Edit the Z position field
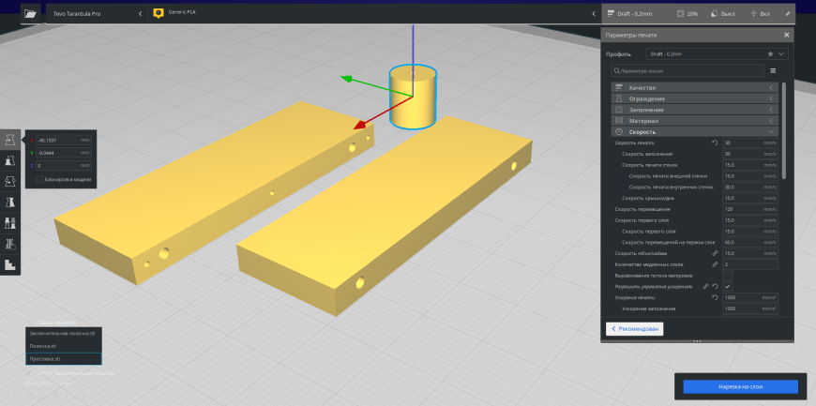 64,166
